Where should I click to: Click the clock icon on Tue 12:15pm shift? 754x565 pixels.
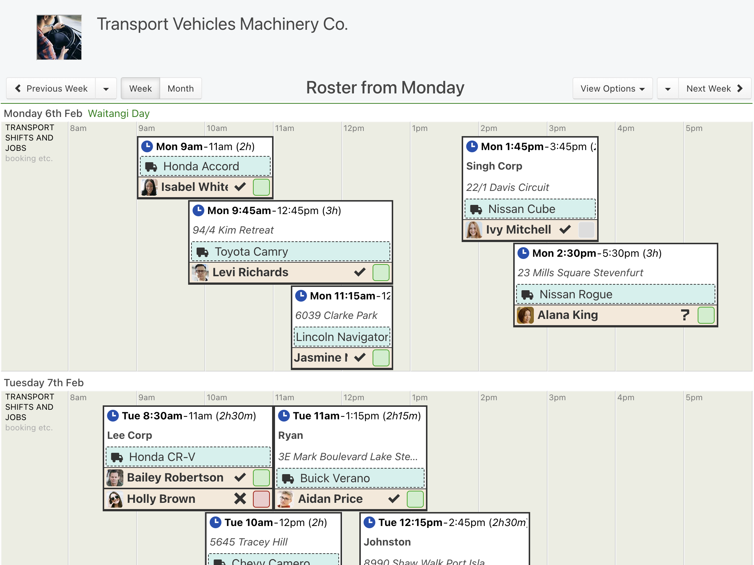369,522
